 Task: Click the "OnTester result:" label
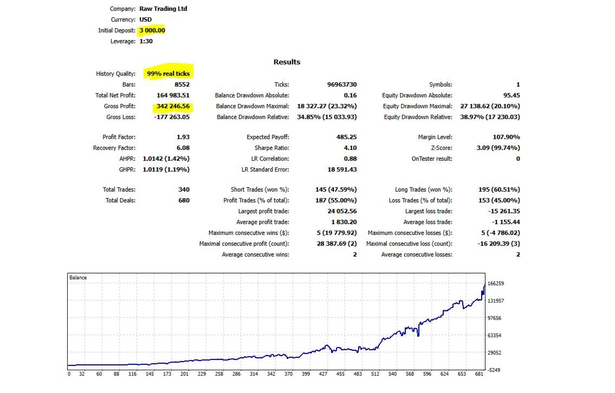point(432,159)
